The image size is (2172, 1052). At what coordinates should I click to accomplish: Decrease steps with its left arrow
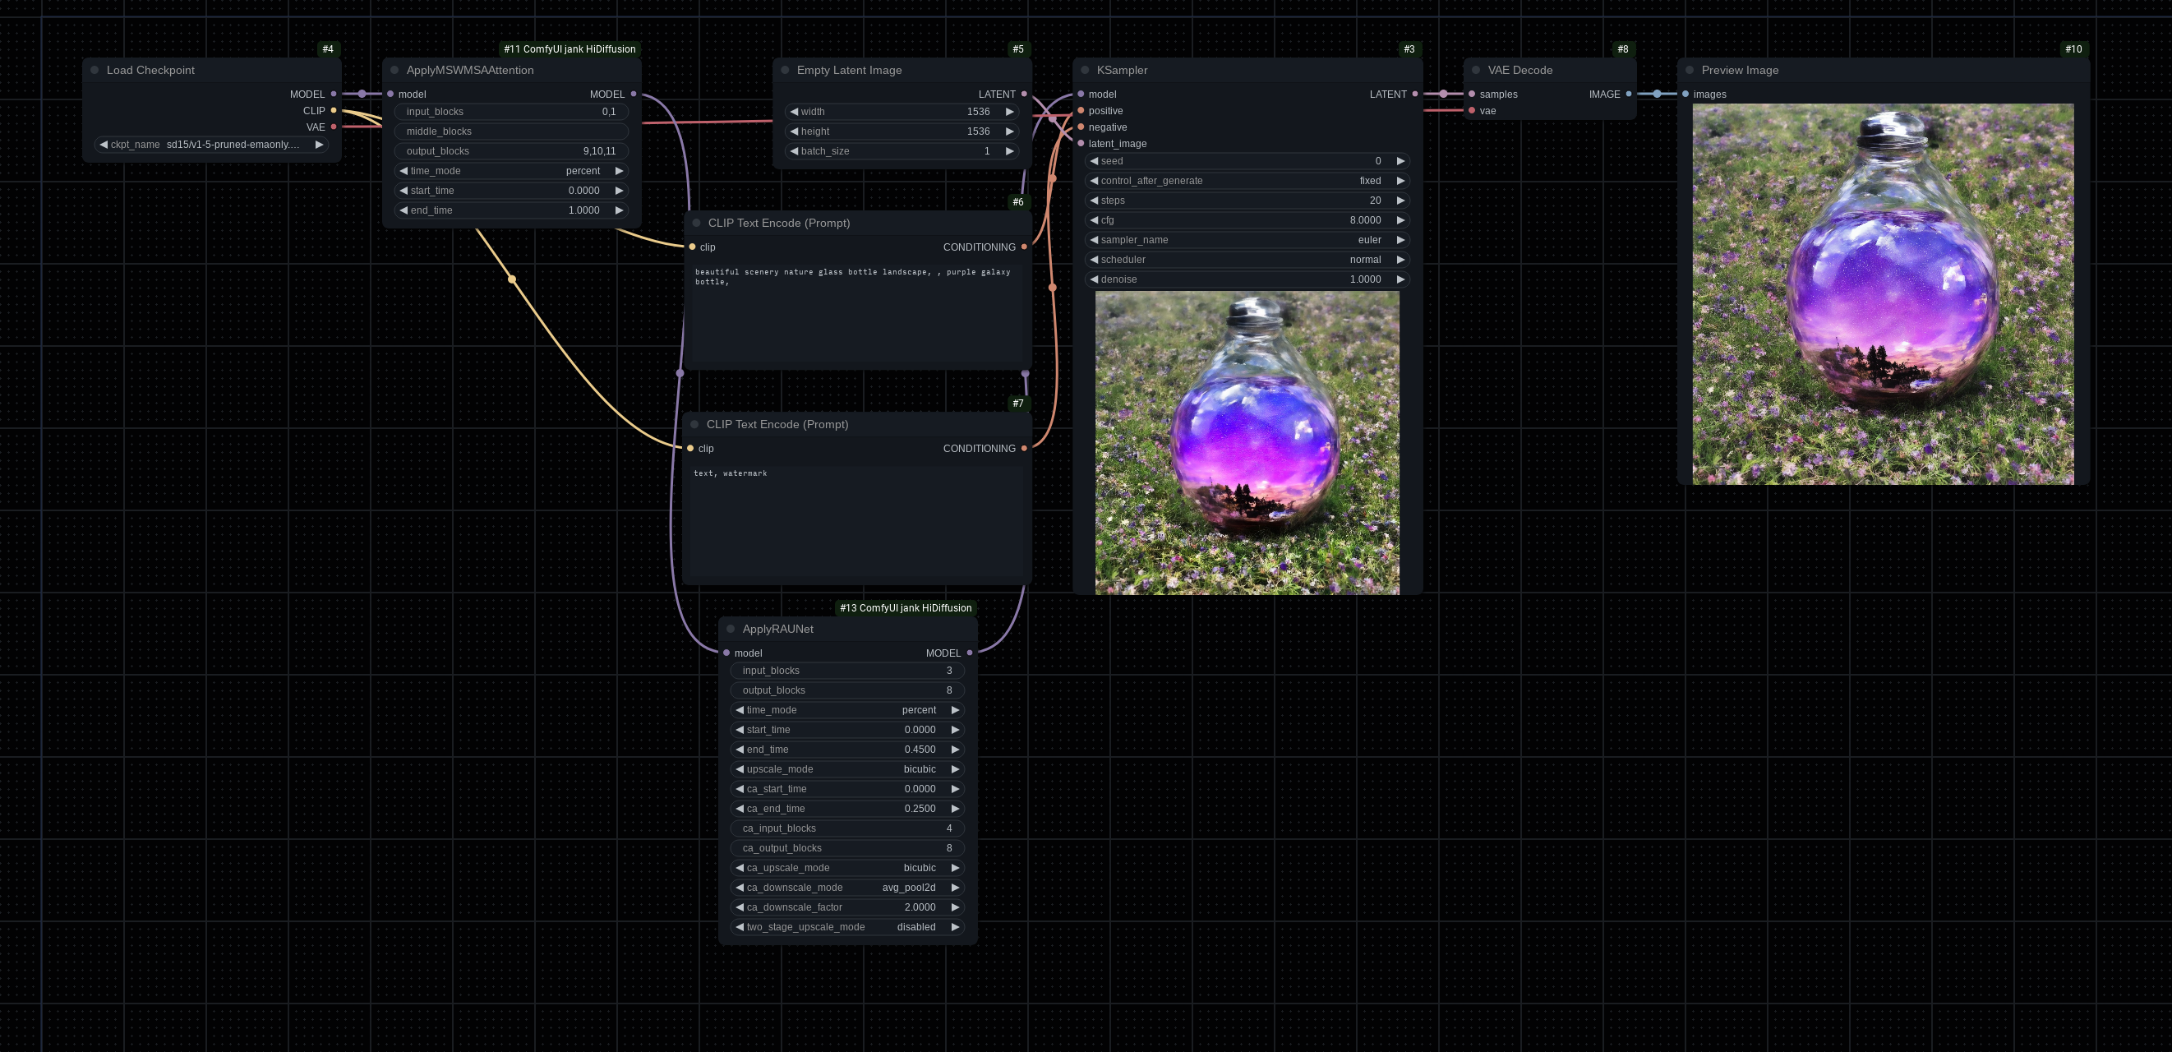click(x=1095, y=201)
